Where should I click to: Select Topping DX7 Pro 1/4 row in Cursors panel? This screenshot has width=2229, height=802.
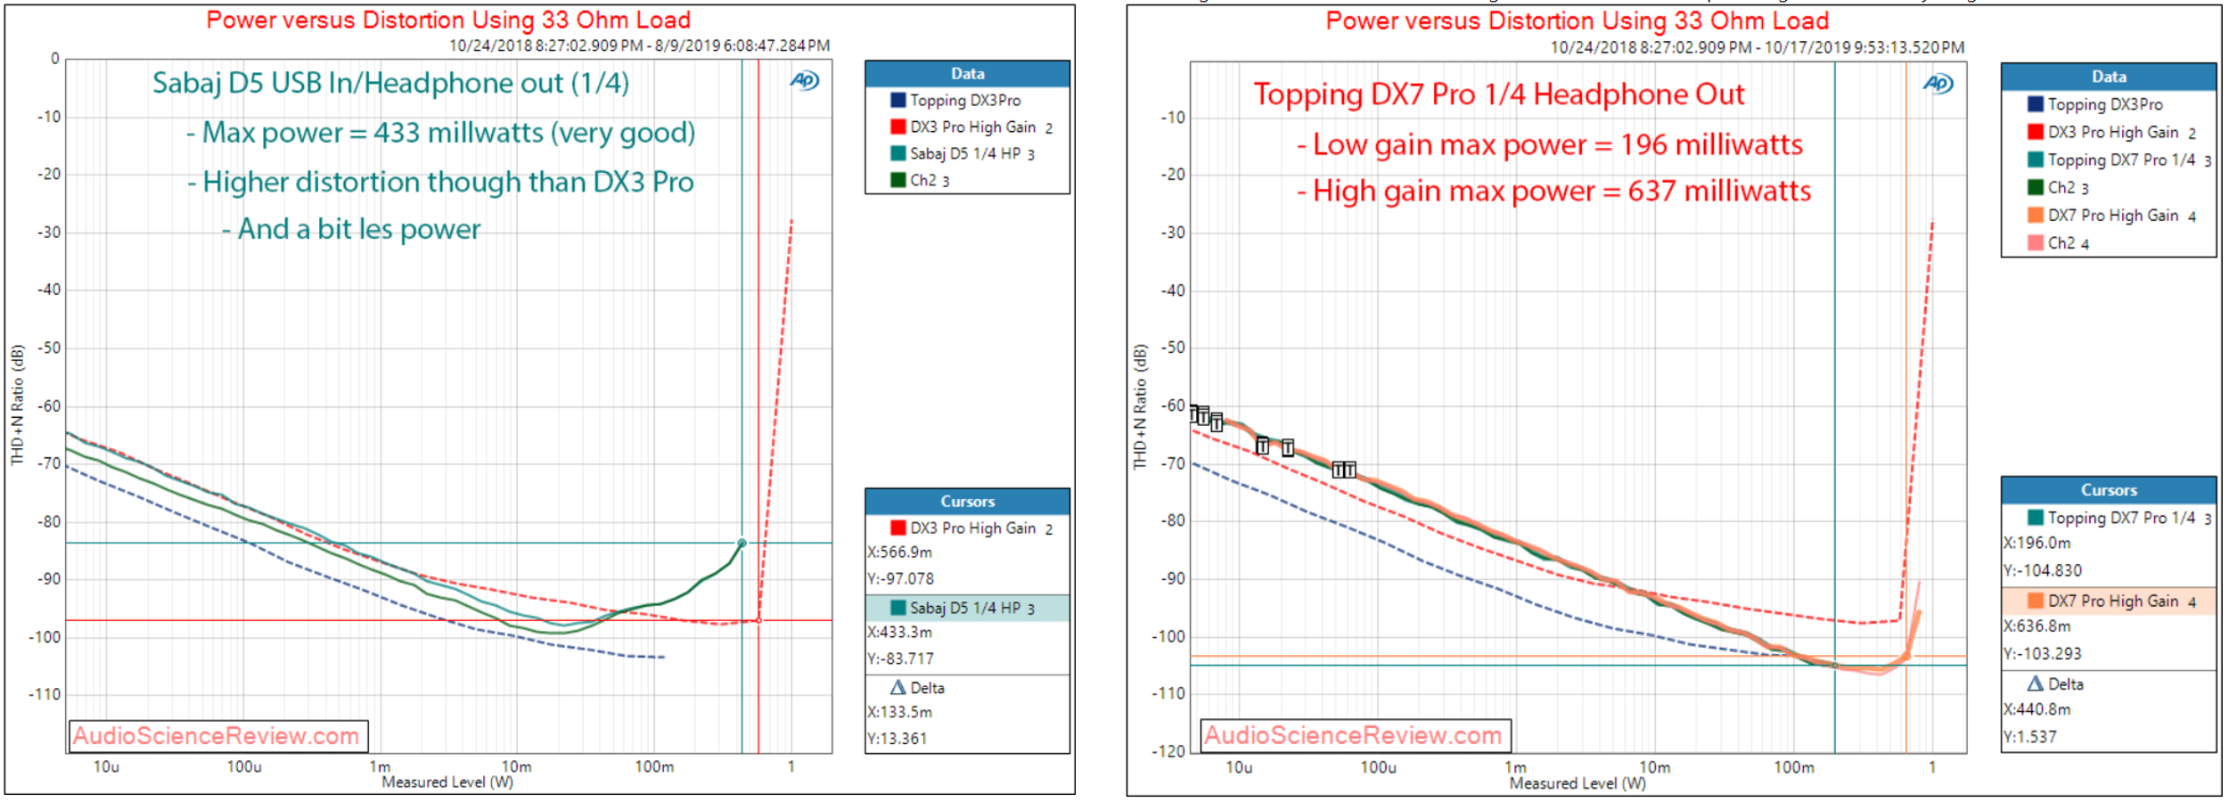(2108, 517)
